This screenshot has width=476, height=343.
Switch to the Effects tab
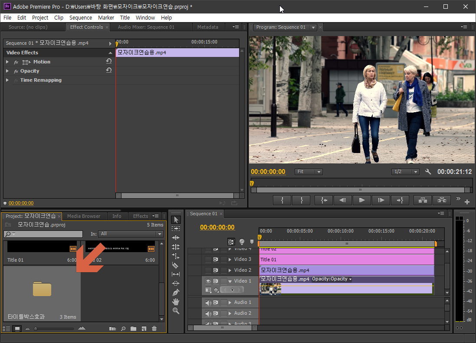[141, 216]
